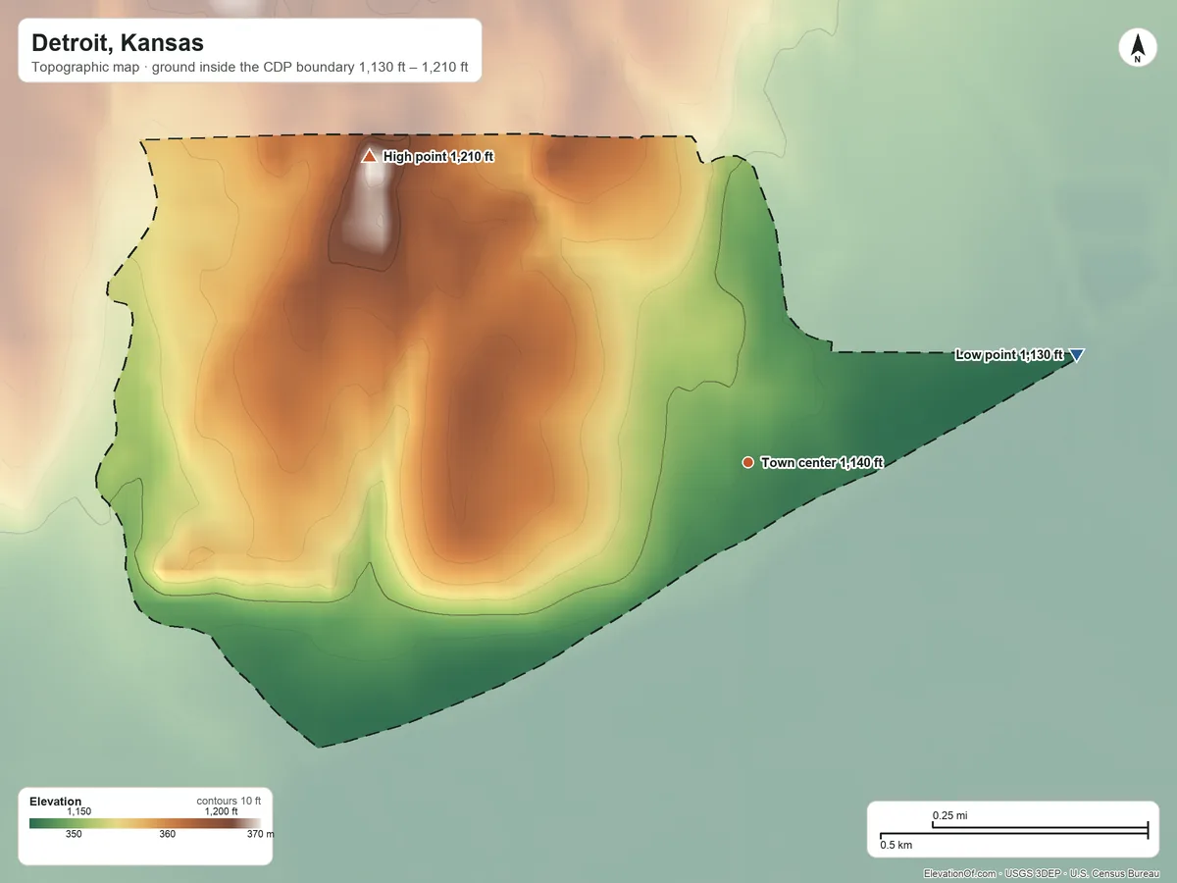Click the '360' meter legend value
The width and height of the screenshot is (1177, 883).
pos(168,835)
